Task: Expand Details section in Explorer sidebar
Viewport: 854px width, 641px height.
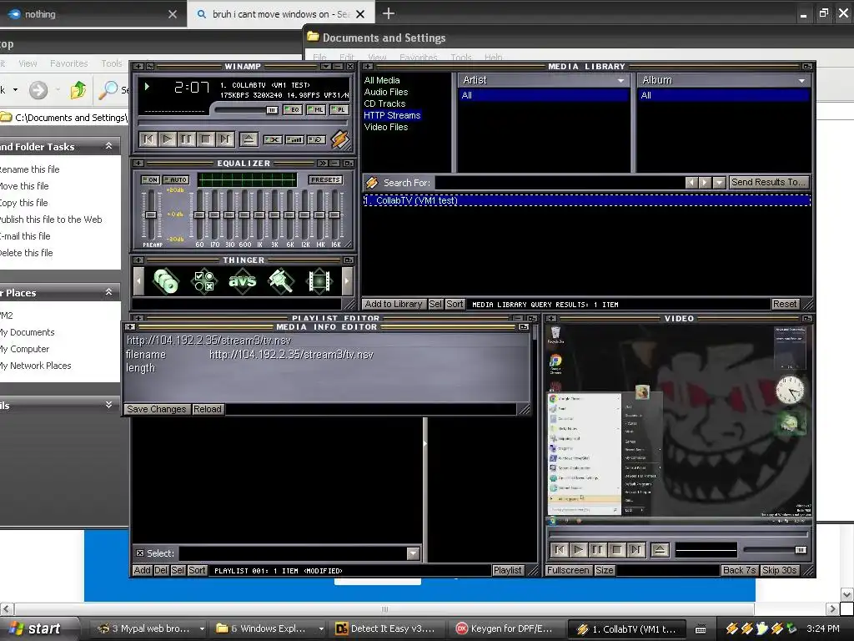Action: [x=109, y=405]
